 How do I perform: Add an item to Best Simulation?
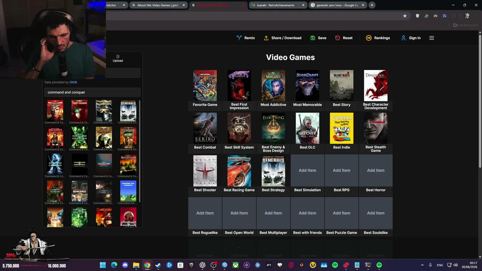(307, 171)
